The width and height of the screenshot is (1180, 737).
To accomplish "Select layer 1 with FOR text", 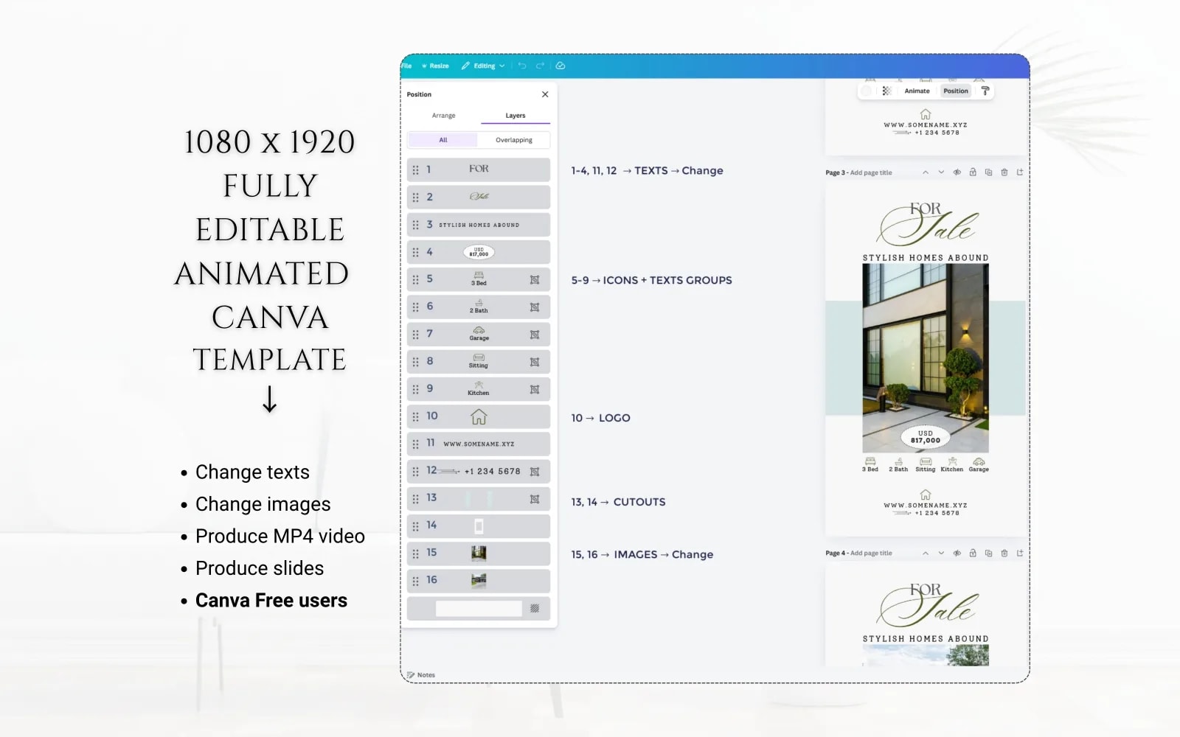I will click(x=479, y=170).
